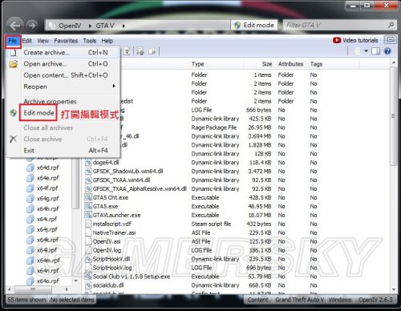Click the tree scroll down arrow
This screenshot has width=401, height=311.
click(76, 281)
